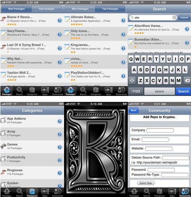
Task: Tap the backspace key on keyboard
Action: click(187, 80)
